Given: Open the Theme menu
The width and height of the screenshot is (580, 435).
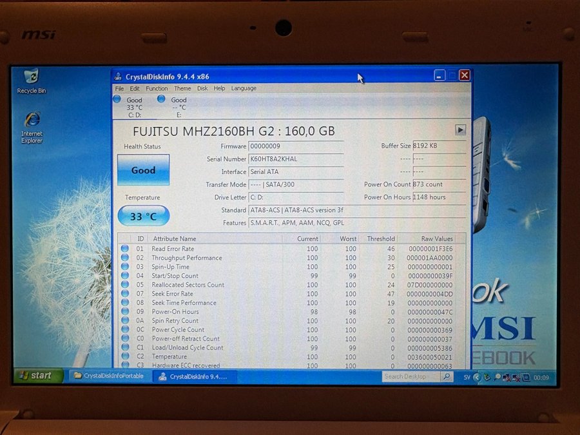Looking at the screenshot, I should click(182, 88).
